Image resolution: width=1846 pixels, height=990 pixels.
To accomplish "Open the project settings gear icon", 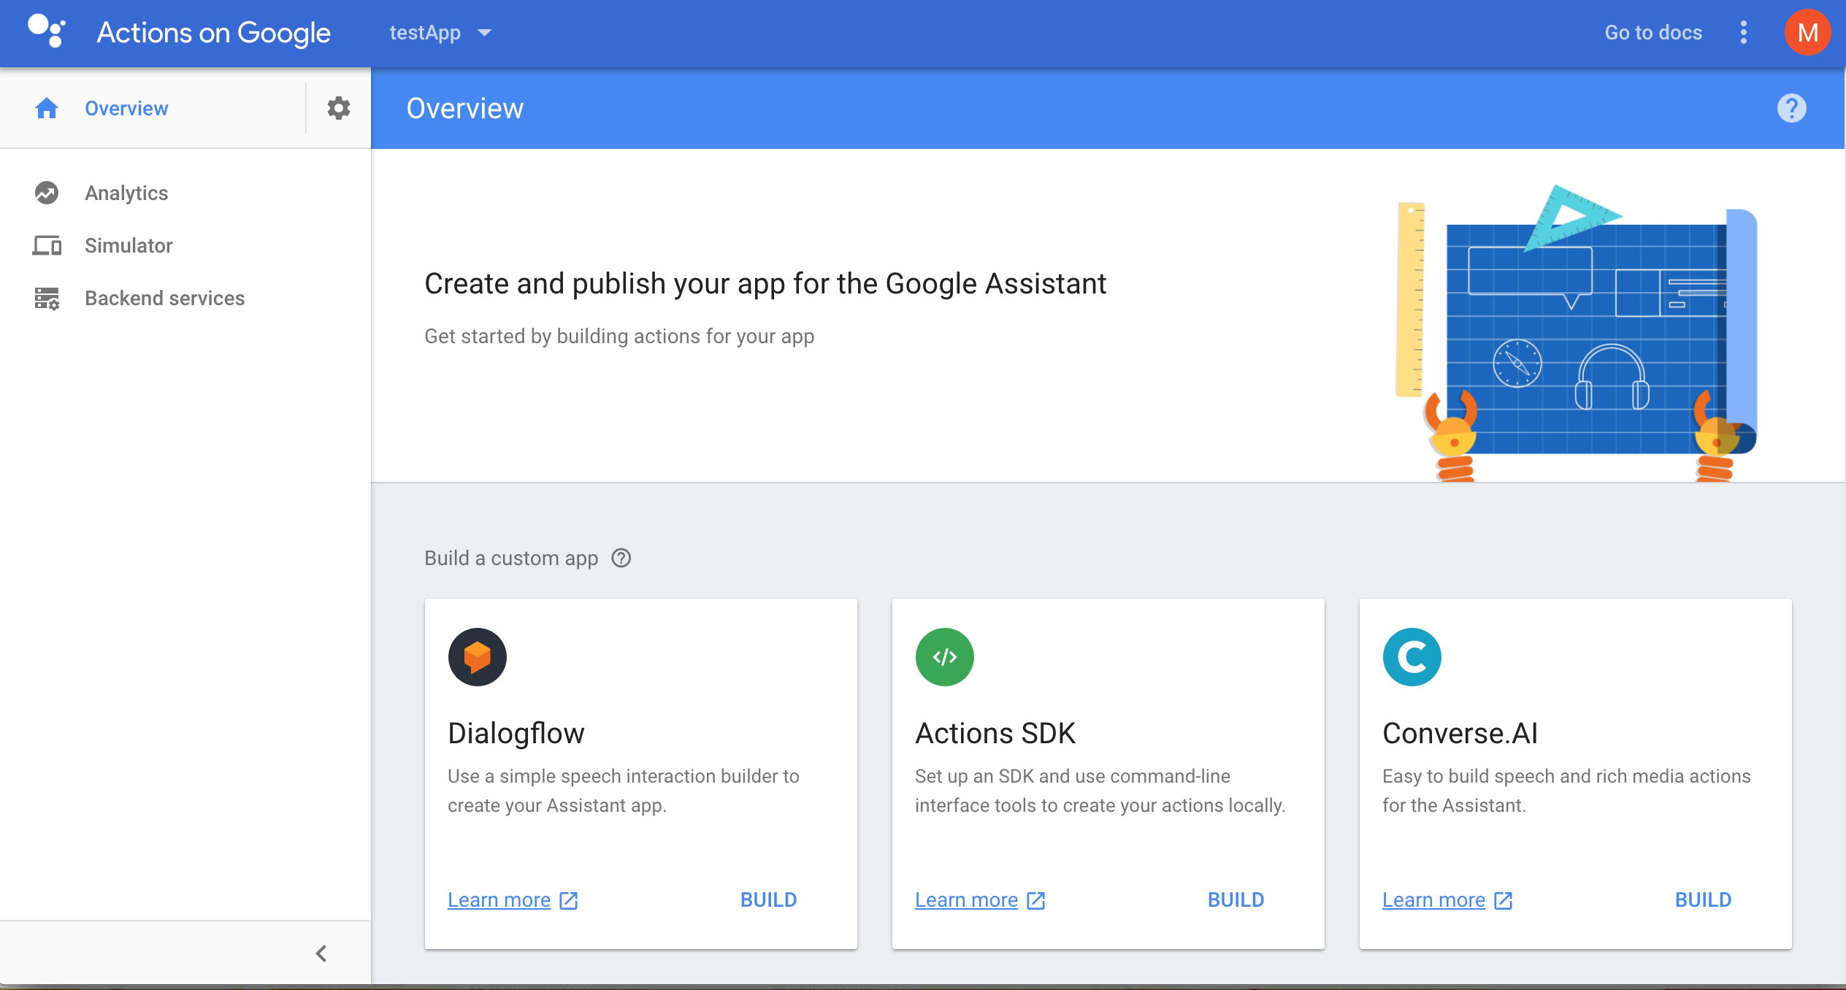I will click(338, 108).
